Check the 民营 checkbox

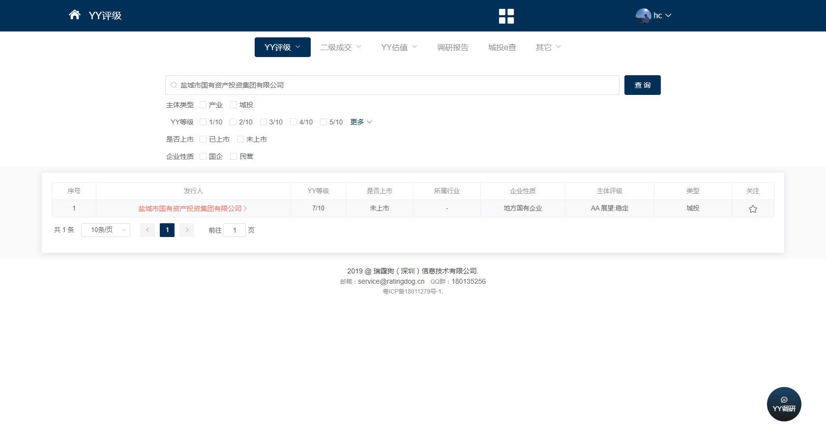pos(234,156)
